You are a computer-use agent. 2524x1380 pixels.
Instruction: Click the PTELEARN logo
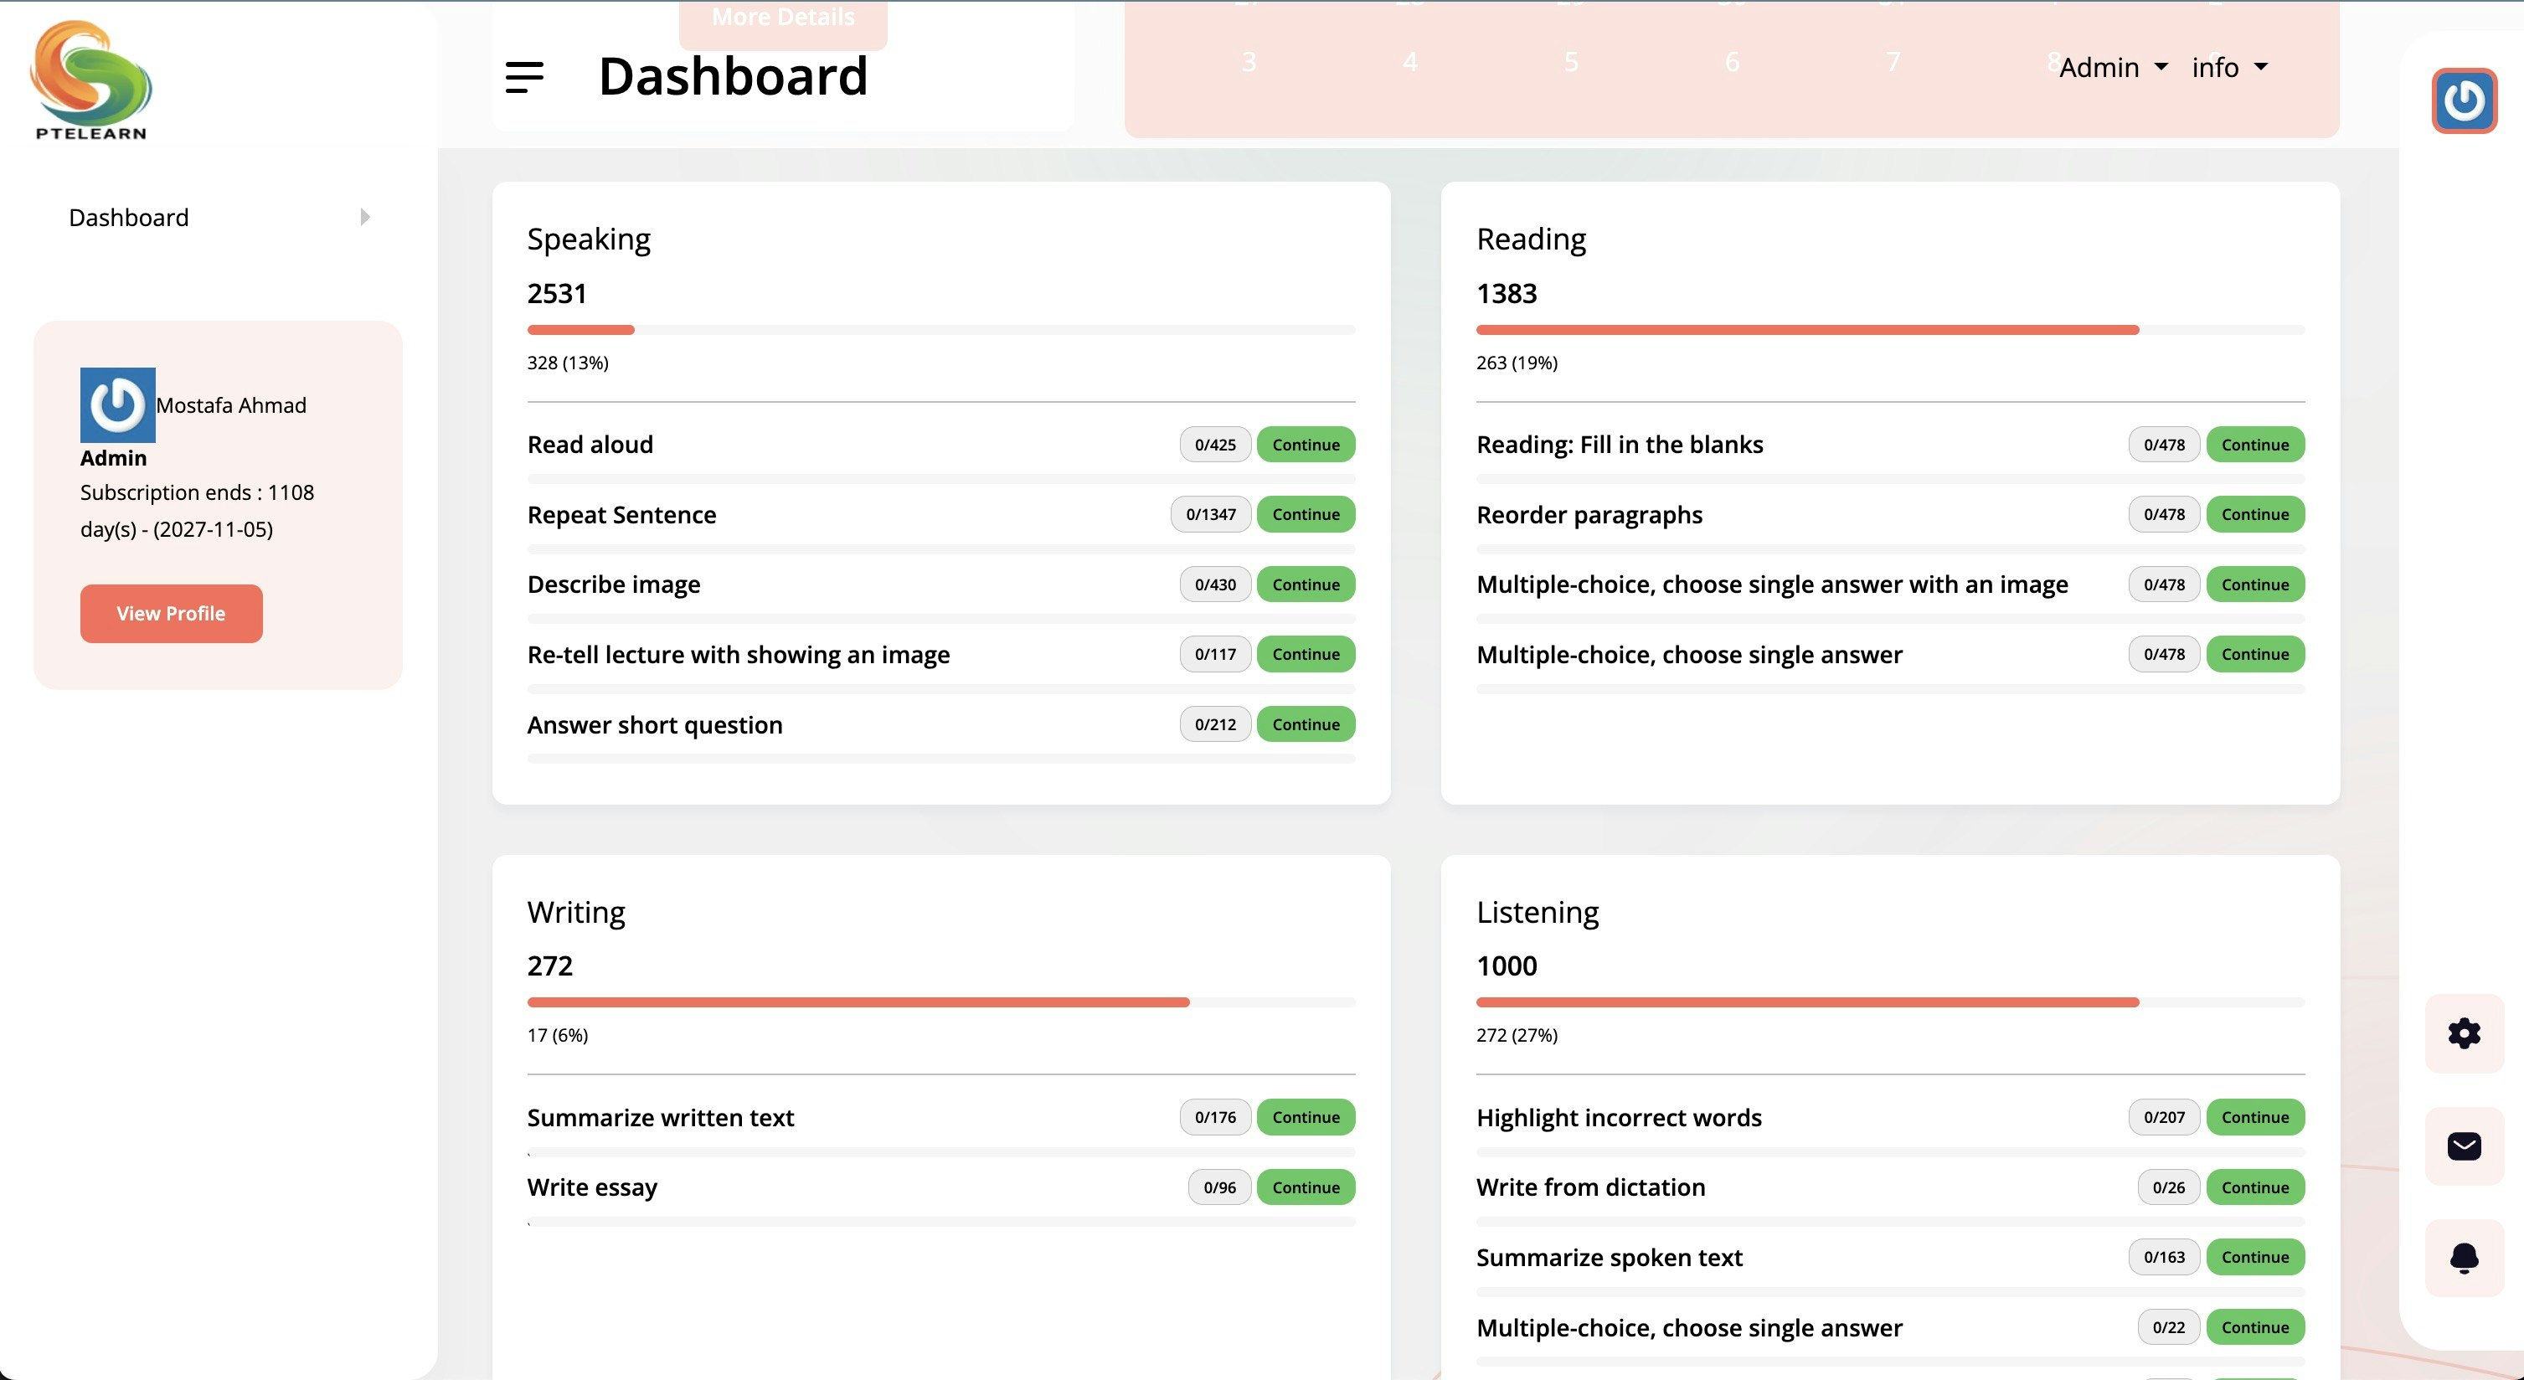(91, 81)
